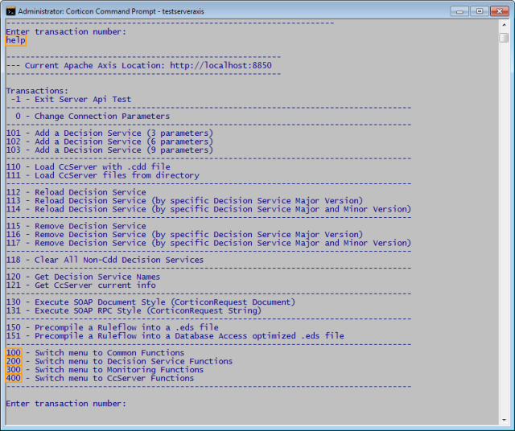Click line 151 Database Access optimized .eds
Screen dimensions: 515x431
[x=175, y=336]
